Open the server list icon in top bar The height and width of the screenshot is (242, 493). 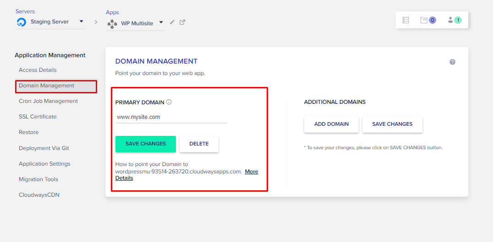405,20
